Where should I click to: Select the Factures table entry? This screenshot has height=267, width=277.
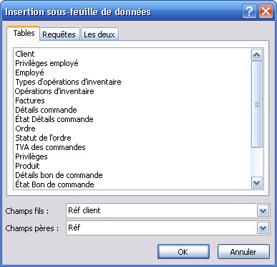point(30,100)
